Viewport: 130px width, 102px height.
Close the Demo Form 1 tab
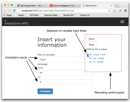point(111,6)
